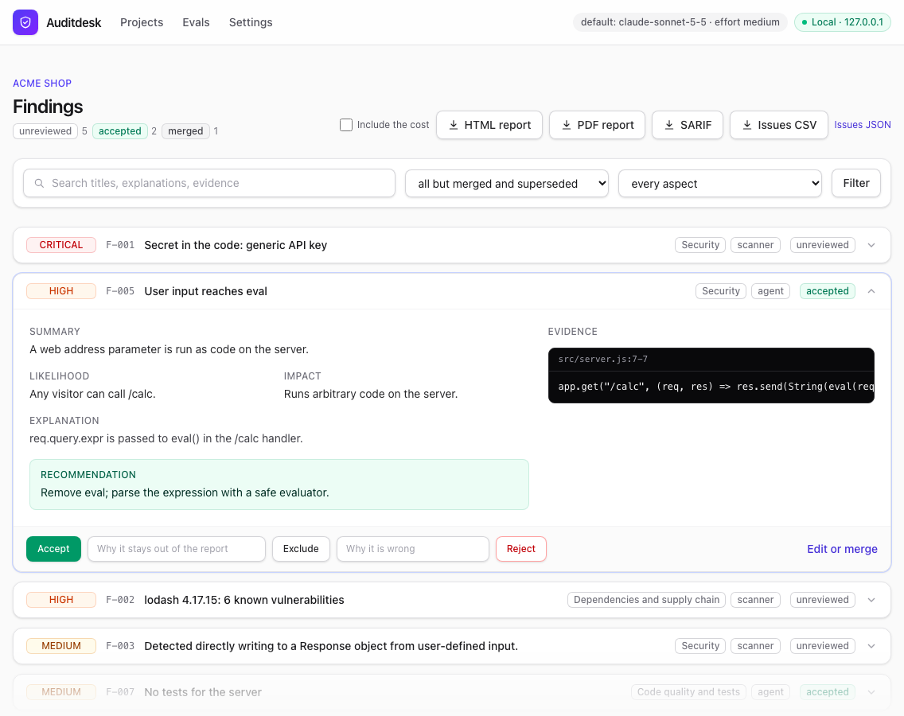Accept the F-005 finding
The height and width of the screenshot is (716, 904).
(x=53, y=549)
